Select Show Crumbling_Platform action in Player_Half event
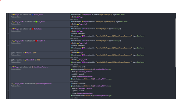 tap(81, 93)
